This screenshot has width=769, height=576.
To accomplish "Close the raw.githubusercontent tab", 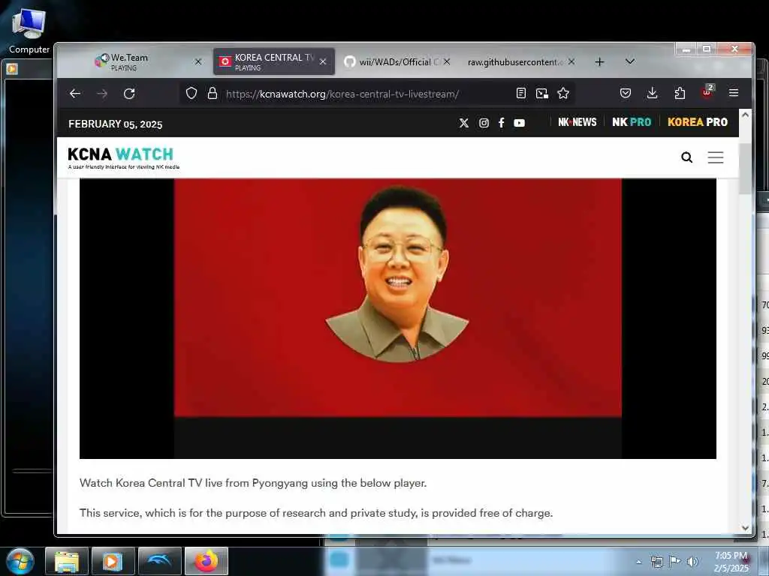I will [x=571, y=61].
